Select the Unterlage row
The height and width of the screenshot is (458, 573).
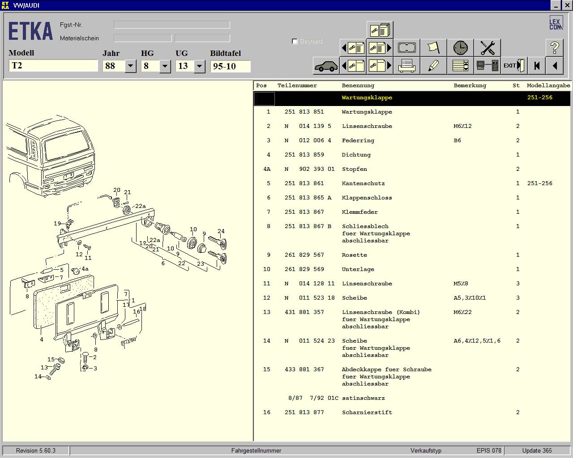412,269
